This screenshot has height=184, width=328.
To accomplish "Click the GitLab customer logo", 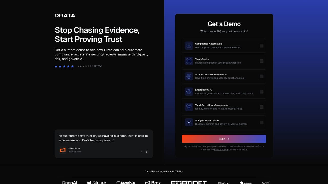I will point(97,183).
